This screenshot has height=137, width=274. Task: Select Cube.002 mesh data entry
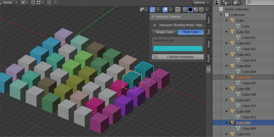point(249,49)
